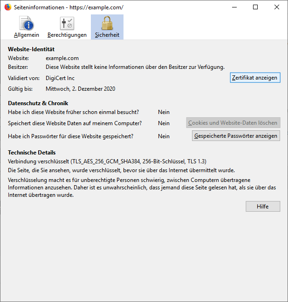Click the 'Habe ich diese Website früher' question
288x302 pixels.
point(73,112)
